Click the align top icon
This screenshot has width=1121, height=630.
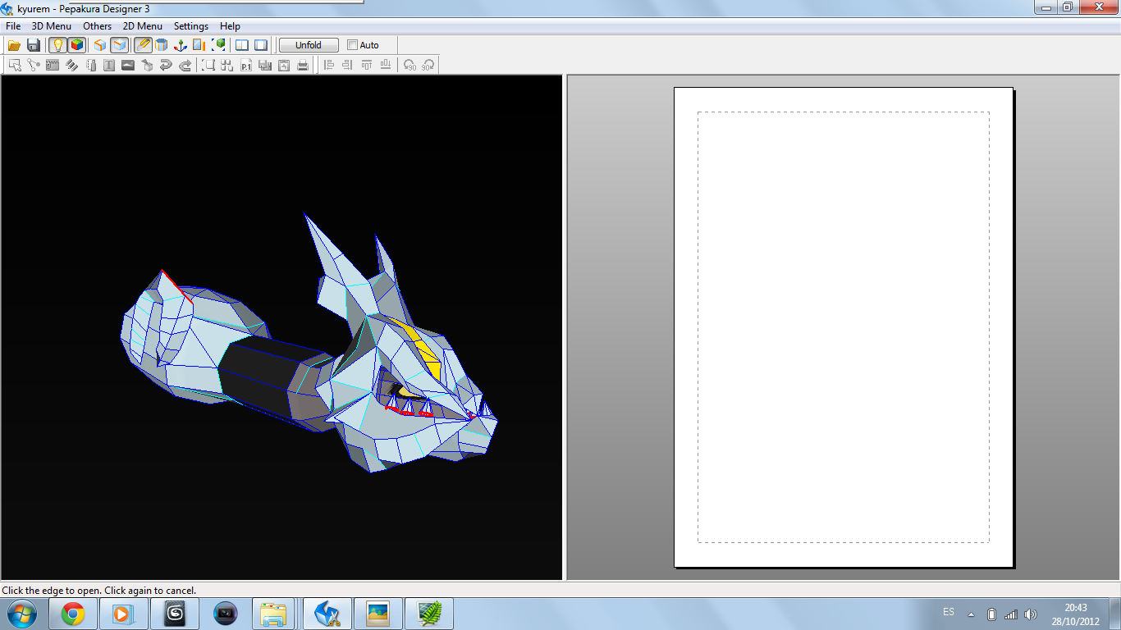pyautogui.click(x=366, y=65)
